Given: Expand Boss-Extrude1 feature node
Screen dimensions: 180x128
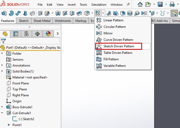Looking at the screenshot, I should pos(2,107).
